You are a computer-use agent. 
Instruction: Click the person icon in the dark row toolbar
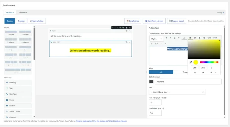click(x=127, y=28)
